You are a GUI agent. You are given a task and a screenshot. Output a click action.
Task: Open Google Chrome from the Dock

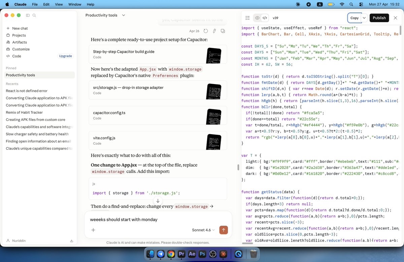coord(171,254)
